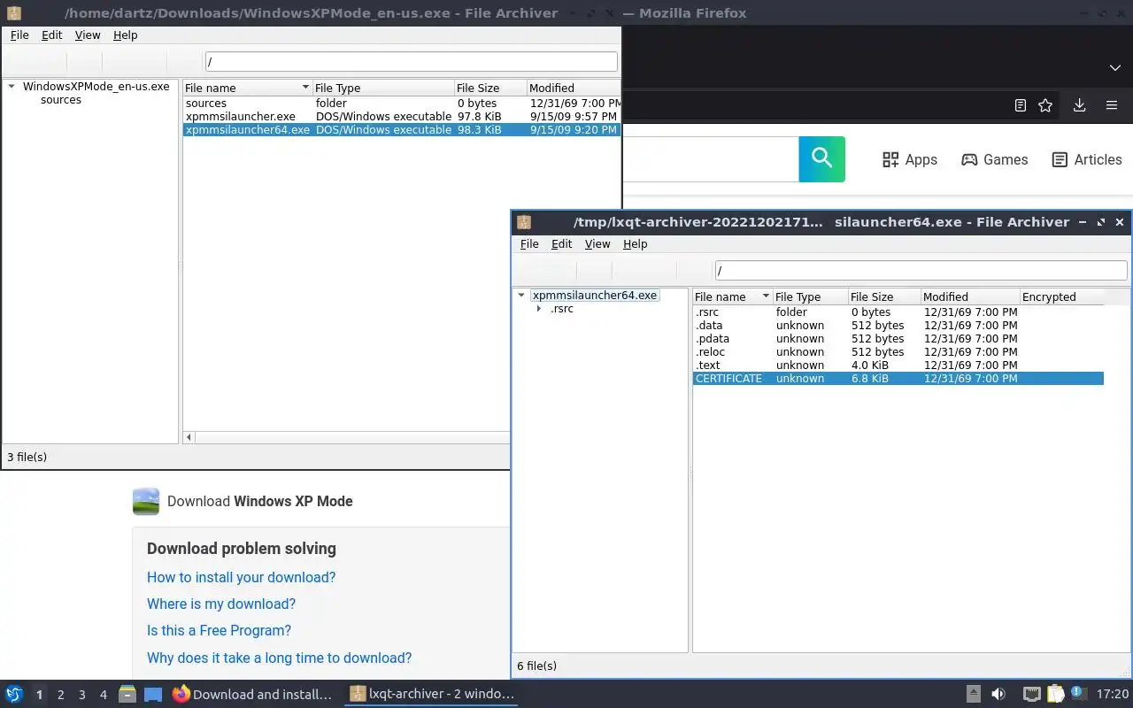Expand the .rsrc tree node
Screen dimensions: 1133x708
[x=539, y=309]
